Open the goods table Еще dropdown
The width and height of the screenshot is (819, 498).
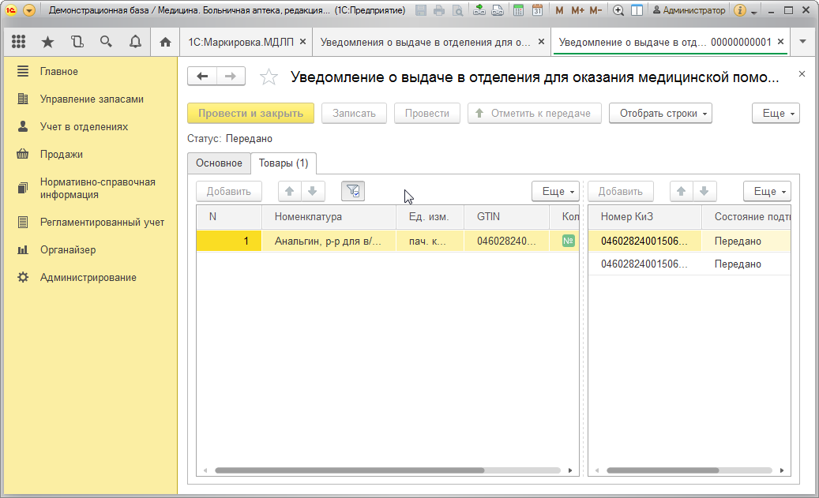[556, 192]
